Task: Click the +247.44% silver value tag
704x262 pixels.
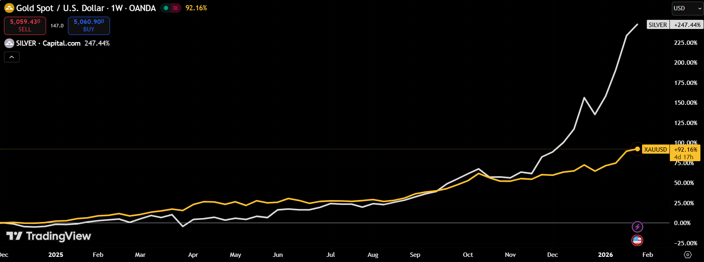Action: coord(687,25)
